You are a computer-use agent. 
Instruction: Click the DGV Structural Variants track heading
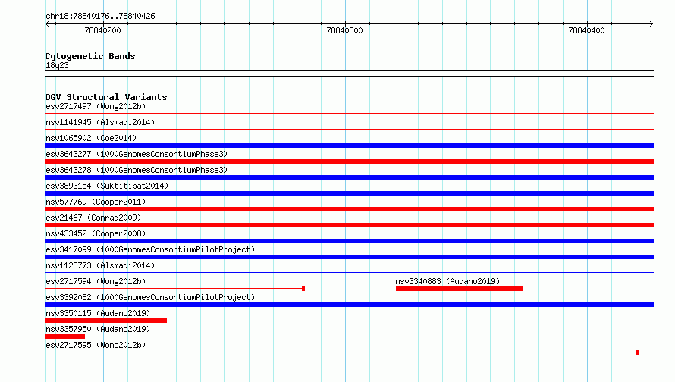point(106,97)
